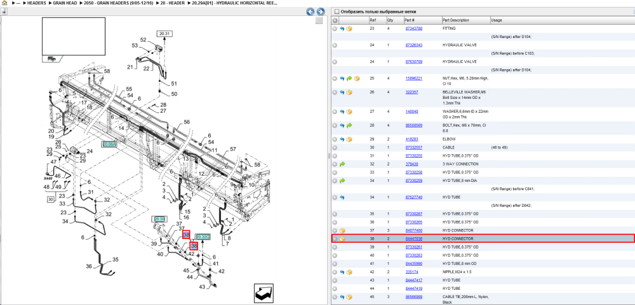This screenshot has width=635, height=305.
Task: Click 'NIPPLE,M24 x 1.5' description text
Action: [457, 272]
